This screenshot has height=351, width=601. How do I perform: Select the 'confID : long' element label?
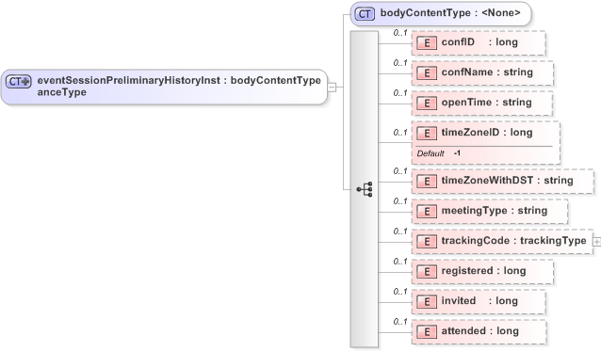(x=479, y=42)
